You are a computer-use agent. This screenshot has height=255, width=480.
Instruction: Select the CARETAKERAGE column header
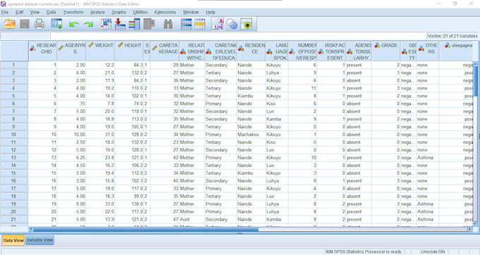pyautogui.click(x=165, y=51)
